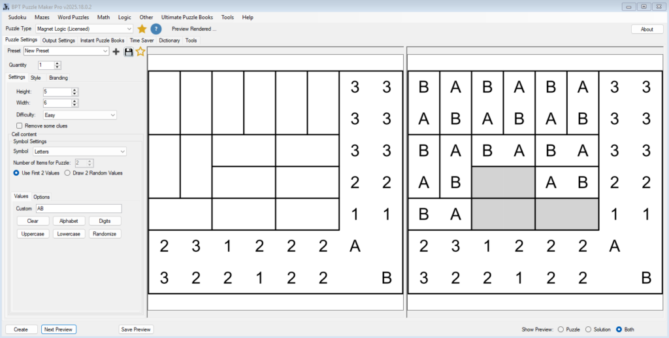The height and width of the screenshot is (338, 669).
Task: Click the outlined star icon next to save
Action: click(x=140, y=51)
